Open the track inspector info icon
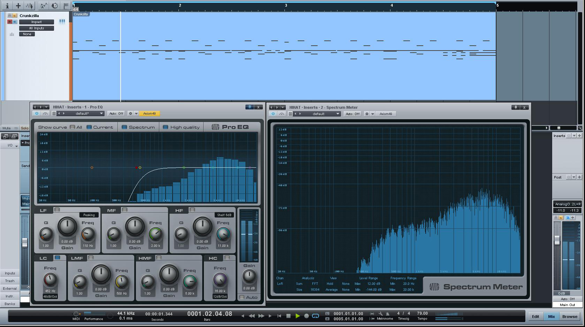The width and height of the screenshot is (585, 327). click(x=7, y=5)
